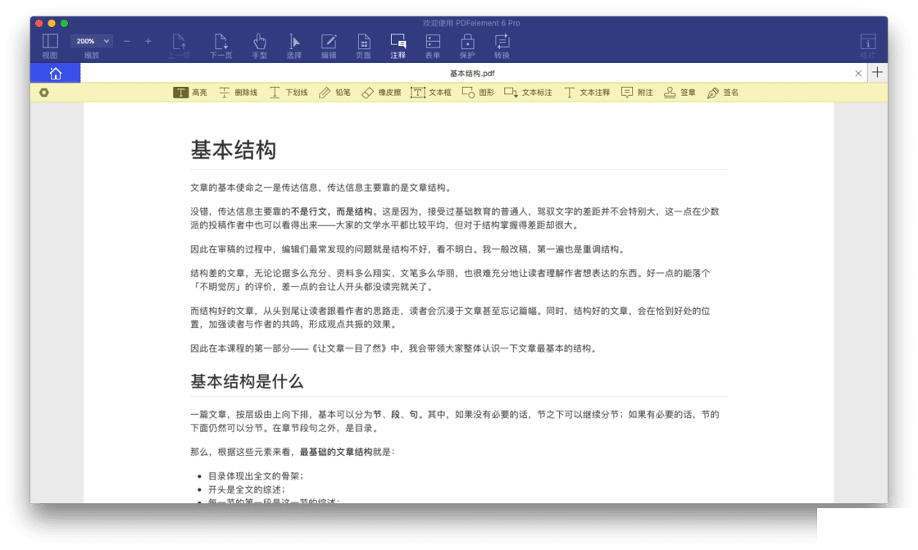Select the 图形 shapes tool
Screen dimensions: 918x550
pyautogui.click(x=478, y=93)
